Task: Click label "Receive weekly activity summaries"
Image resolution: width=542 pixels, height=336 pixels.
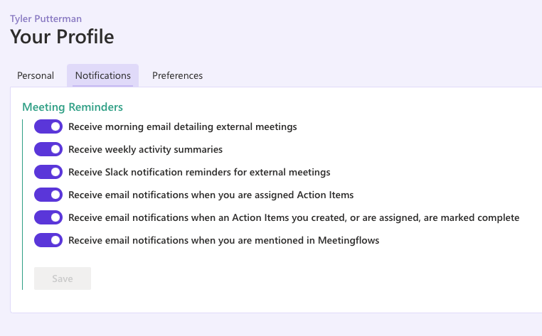Action: coord(146,149)
